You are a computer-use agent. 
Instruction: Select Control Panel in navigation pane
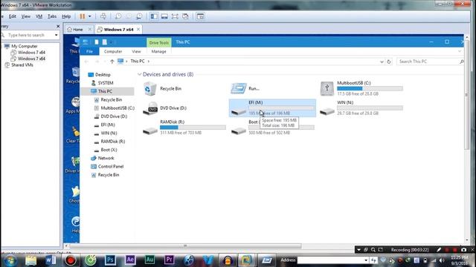111,166
